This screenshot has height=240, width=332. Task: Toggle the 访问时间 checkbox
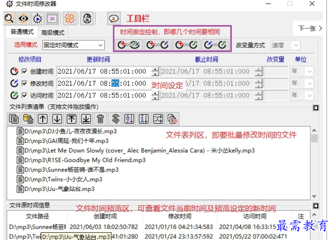[x=25, y=96]
